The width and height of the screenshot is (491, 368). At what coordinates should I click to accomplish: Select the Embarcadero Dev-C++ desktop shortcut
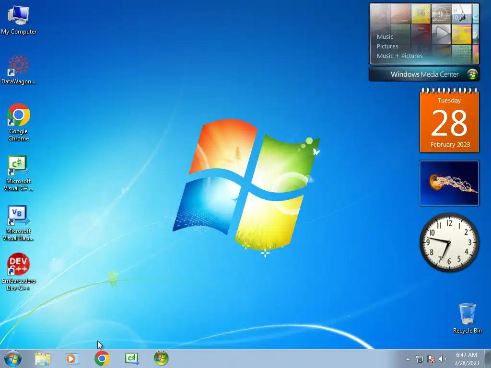coord(19,272)
